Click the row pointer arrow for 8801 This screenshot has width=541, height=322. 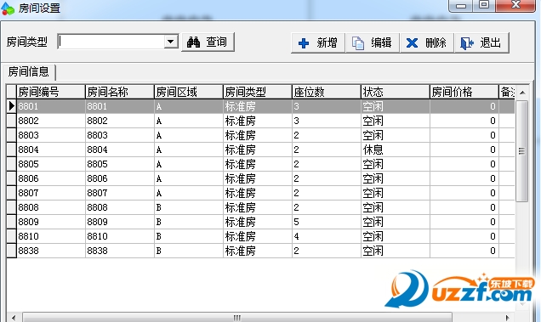(x=11, y=106)
